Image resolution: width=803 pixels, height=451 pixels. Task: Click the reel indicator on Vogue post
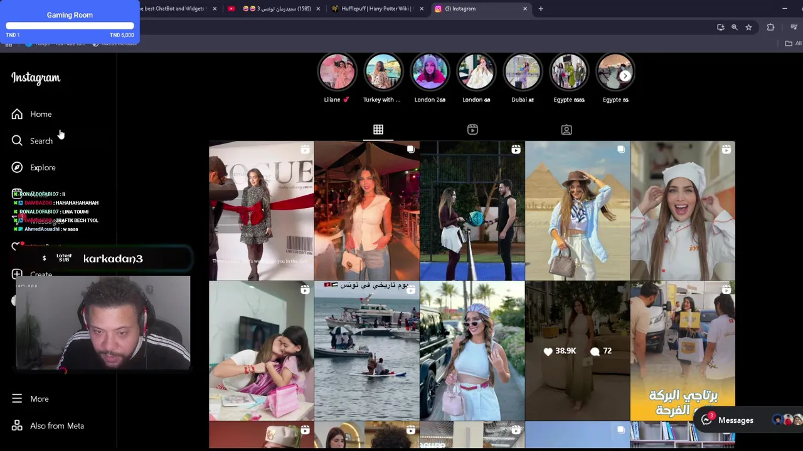click(x=305, y=150)
